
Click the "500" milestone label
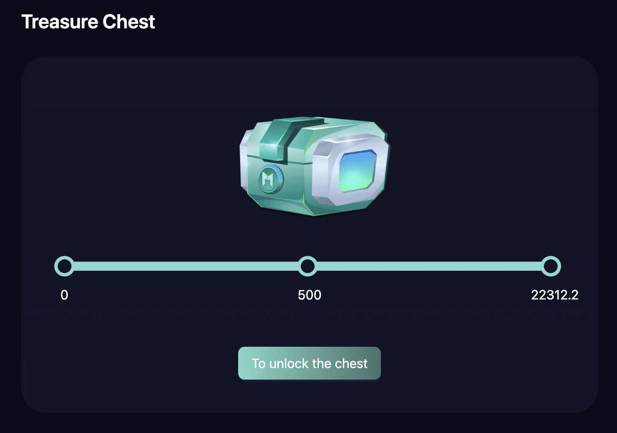coord(309,295)
